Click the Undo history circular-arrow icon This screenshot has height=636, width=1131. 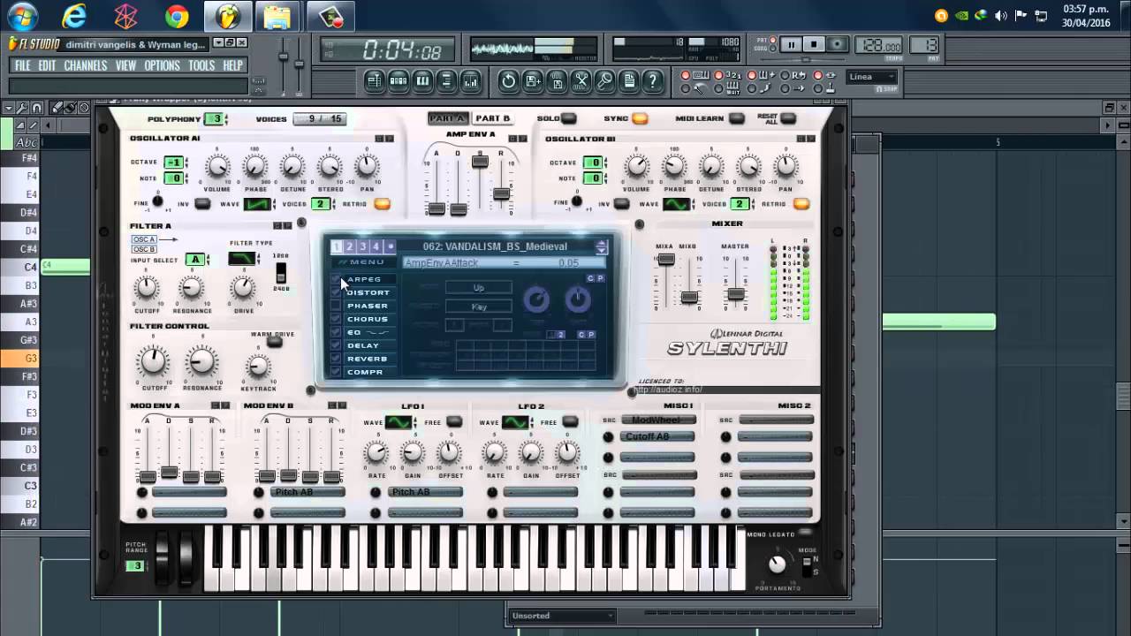(509, 81)
